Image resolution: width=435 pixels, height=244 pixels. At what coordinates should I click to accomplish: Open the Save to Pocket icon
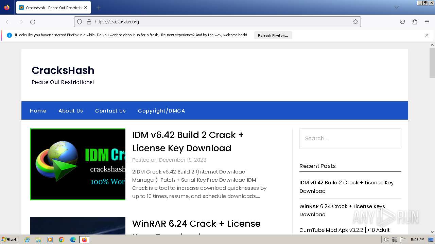tap(402, 22)
